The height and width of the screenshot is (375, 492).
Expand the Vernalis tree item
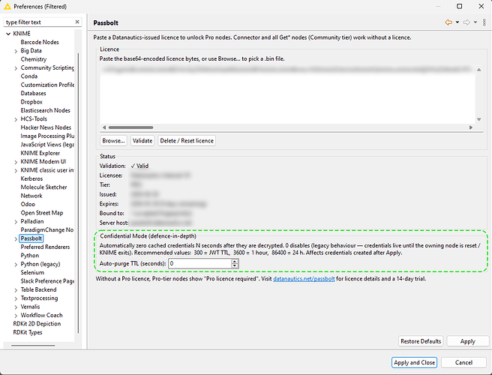(x=16, y=307)
